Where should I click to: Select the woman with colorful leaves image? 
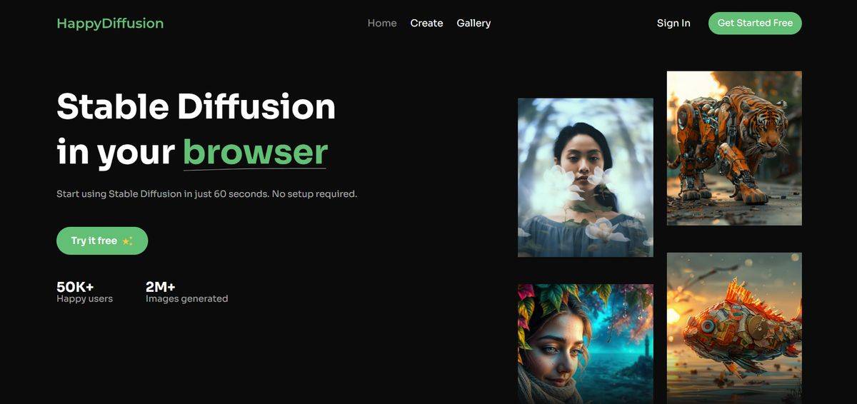[x=586, y=344]
